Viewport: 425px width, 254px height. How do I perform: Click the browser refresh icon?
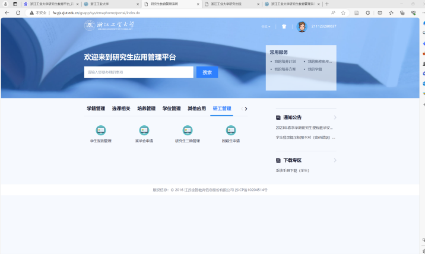18,12
